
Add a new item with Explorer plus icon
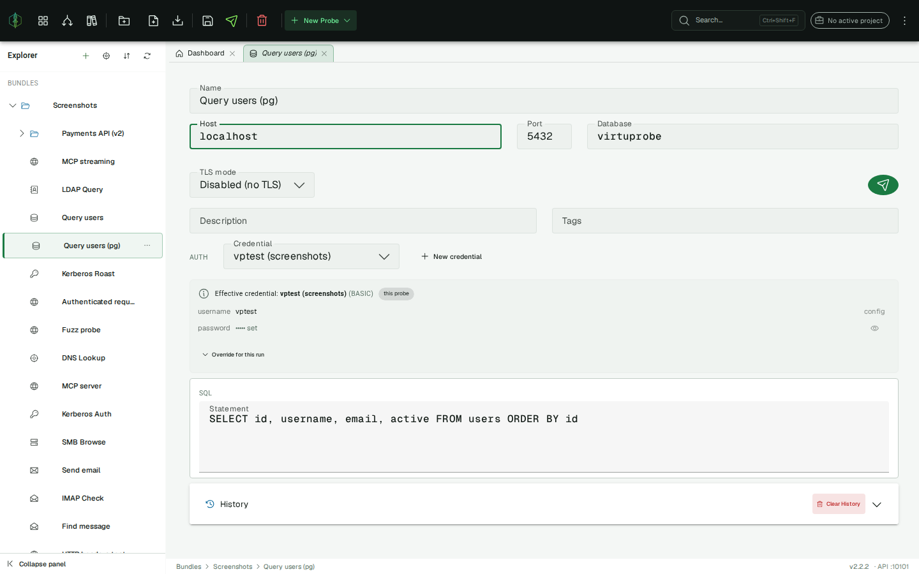coord(86,56)
